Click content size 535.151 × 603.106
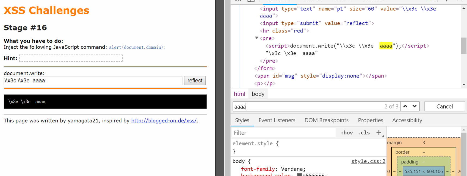 pyautogui.click(x=424, y=171)
